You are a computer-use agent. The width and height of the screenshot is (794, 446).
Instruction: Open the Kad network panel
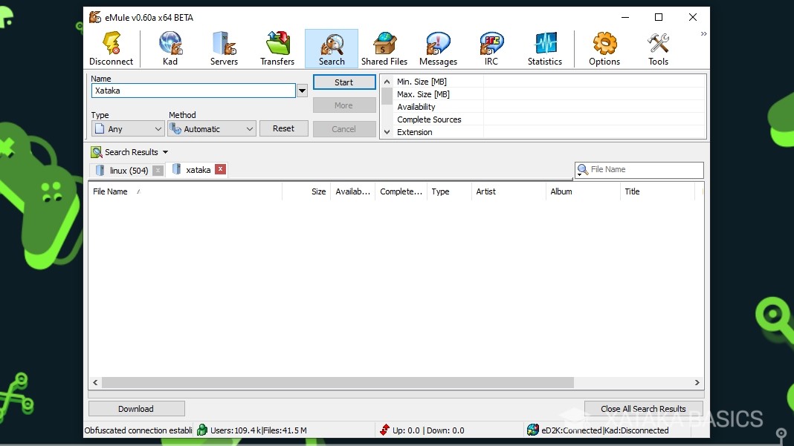tap(170, 47)
